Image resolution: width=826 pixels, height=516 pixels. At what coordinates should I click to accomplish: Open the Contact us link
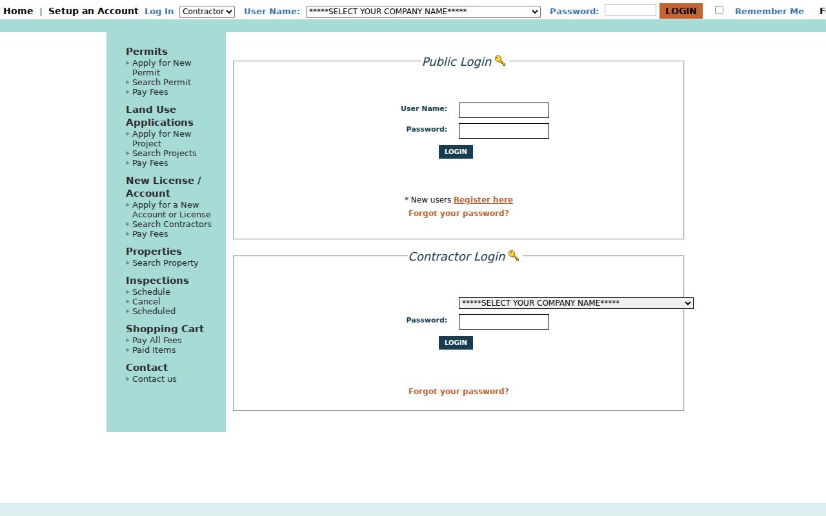pyautogui.click(x=154, y=379)
